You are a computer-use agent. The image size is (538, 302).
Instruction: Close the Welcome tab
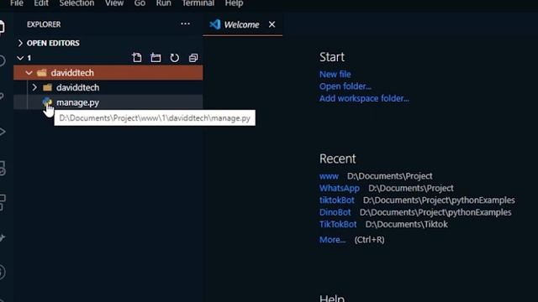pos(272,24)
